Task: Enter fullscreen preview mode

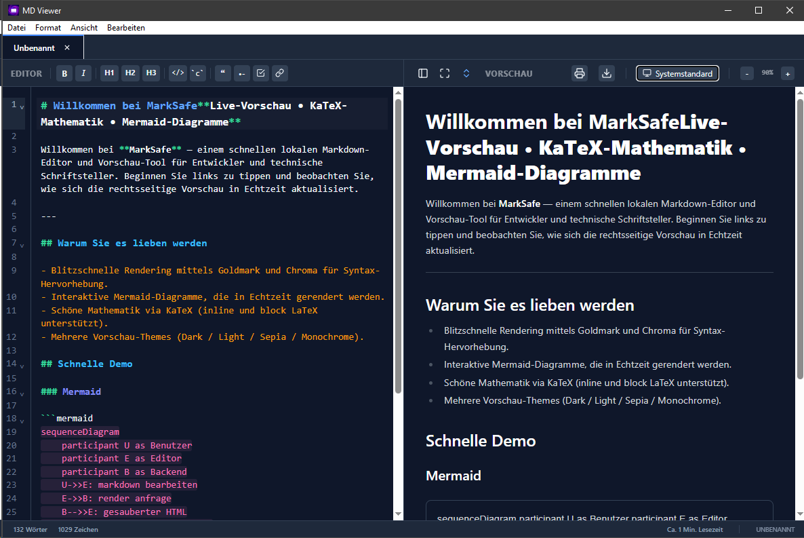Action: pyautogui.click(x=445, y=73)
